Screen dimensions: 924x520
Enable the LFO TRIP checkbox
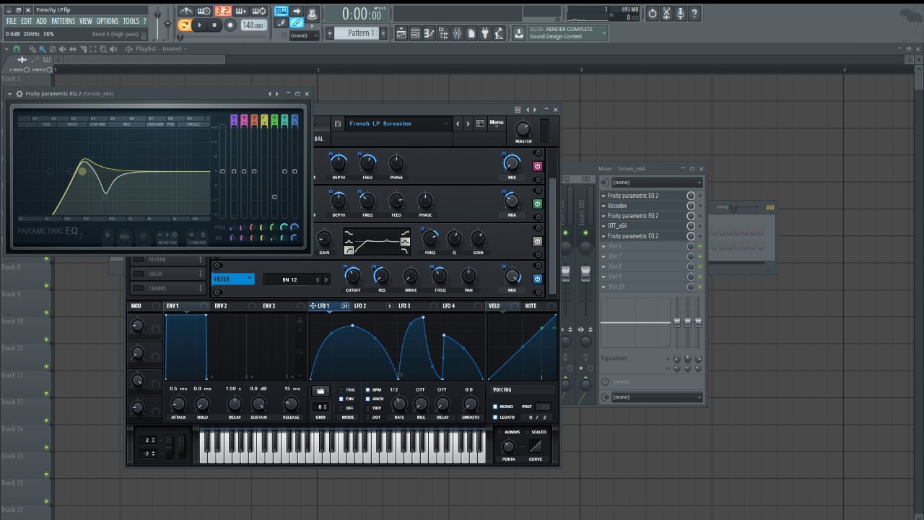click(x=367, y=408)
